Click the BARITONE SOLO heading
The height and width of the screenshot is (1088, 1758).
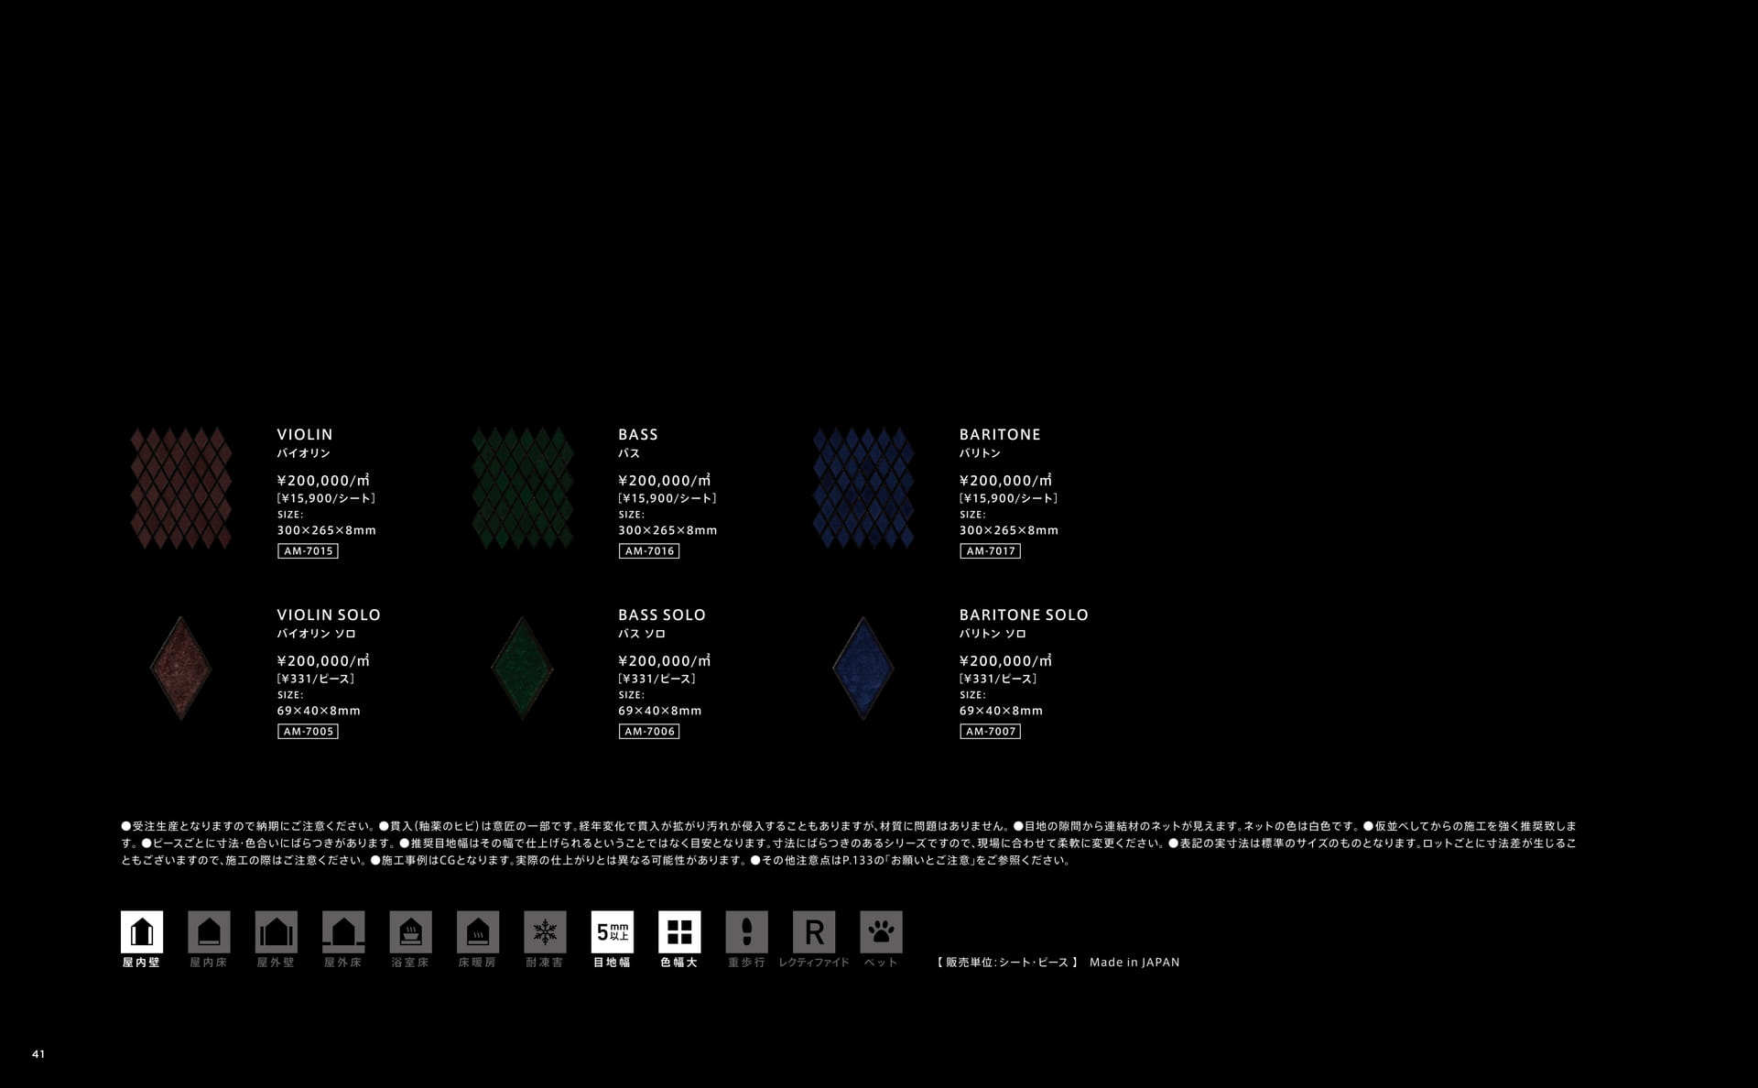(1024, 615)
